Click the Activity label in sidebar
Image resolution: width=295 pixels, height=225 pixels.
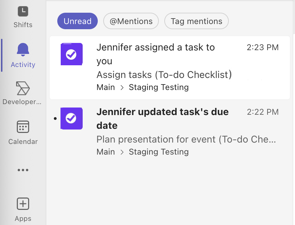tap(23, 65)
